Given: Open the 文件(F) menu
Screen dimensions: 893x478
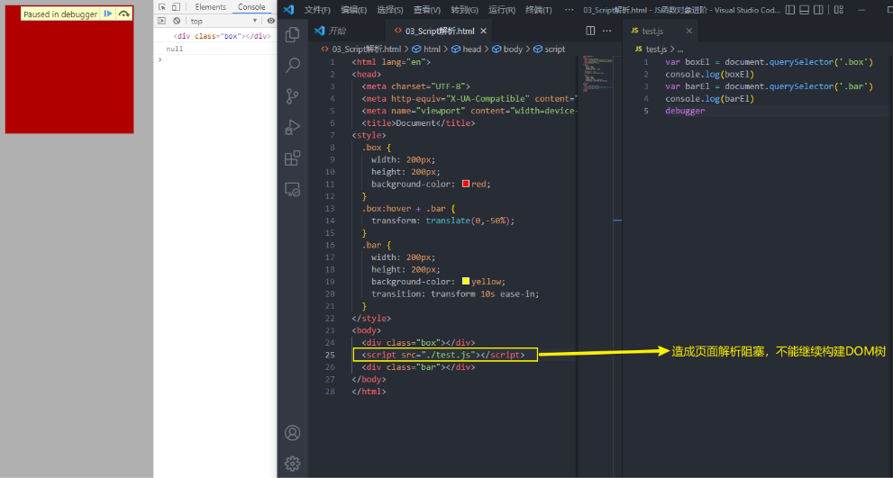Looking at the screenshot, I should [x=317, y=10].
